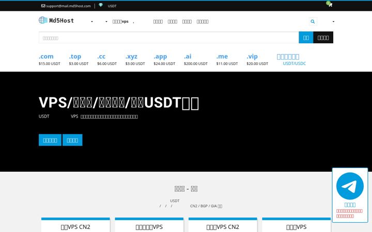Select the .vip domain extension

pyautogui.click(x=252, y=56)
